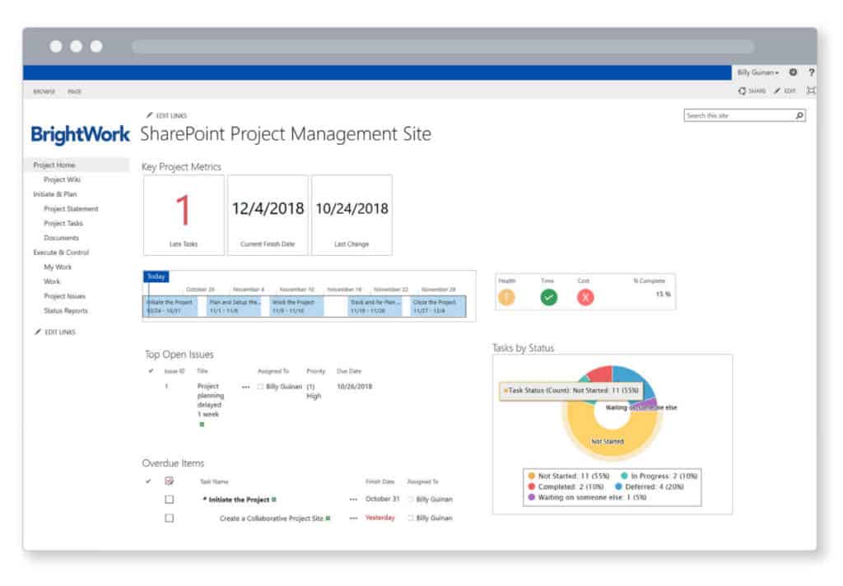
Task: Select the Work the Project timeline bar
Action: coord(297,306)
